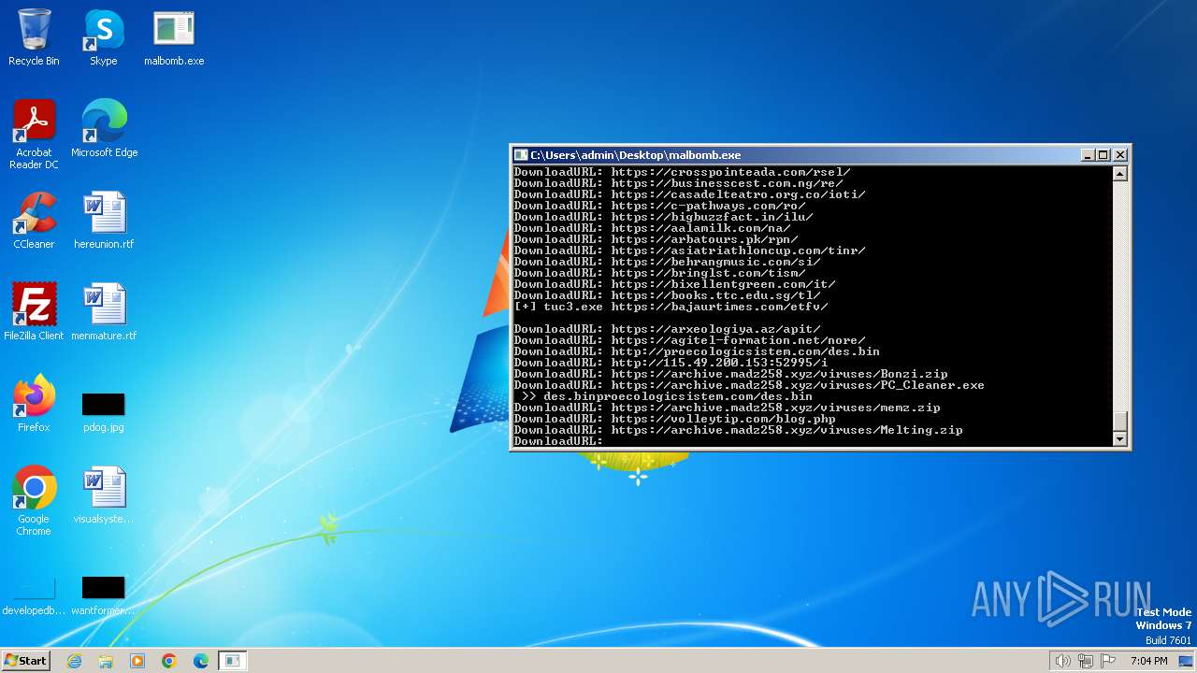Click the 115.49.200.153:52995/i line
Screen dimensions: 1197x673
tap(671, 363)
